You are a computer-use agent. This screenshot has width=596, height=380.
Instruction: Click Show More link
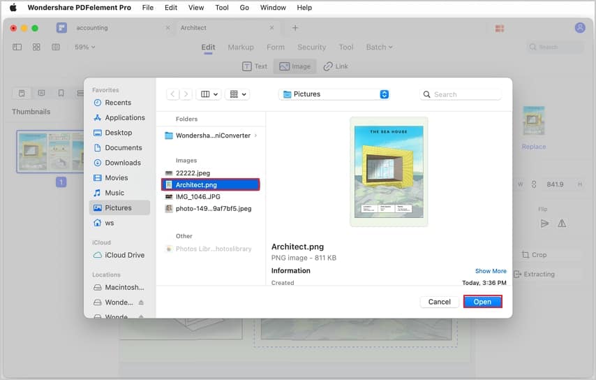[x=491, y=271]
